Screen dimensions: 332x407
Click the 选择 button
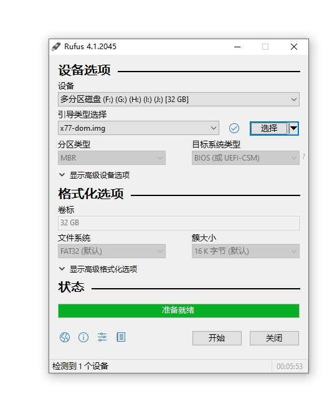pyautogui.click(x=269, y=128)
